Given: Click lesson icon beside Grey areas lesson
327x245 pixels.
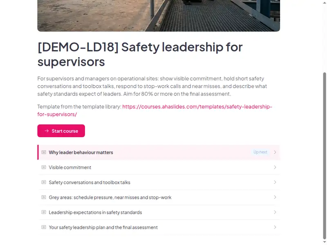Looking at the screenshot, I should (44, 197).
